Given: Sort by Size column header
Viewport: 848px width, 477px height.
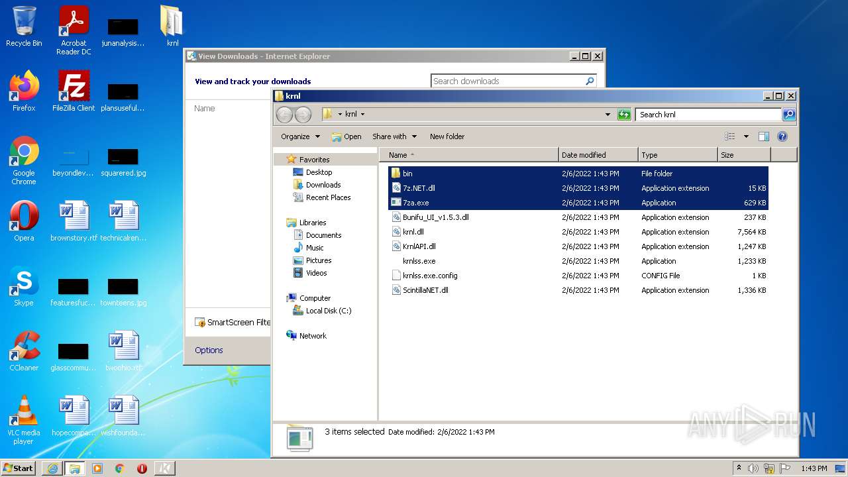Looking at the screenshot, I should (x=744, y=155).
